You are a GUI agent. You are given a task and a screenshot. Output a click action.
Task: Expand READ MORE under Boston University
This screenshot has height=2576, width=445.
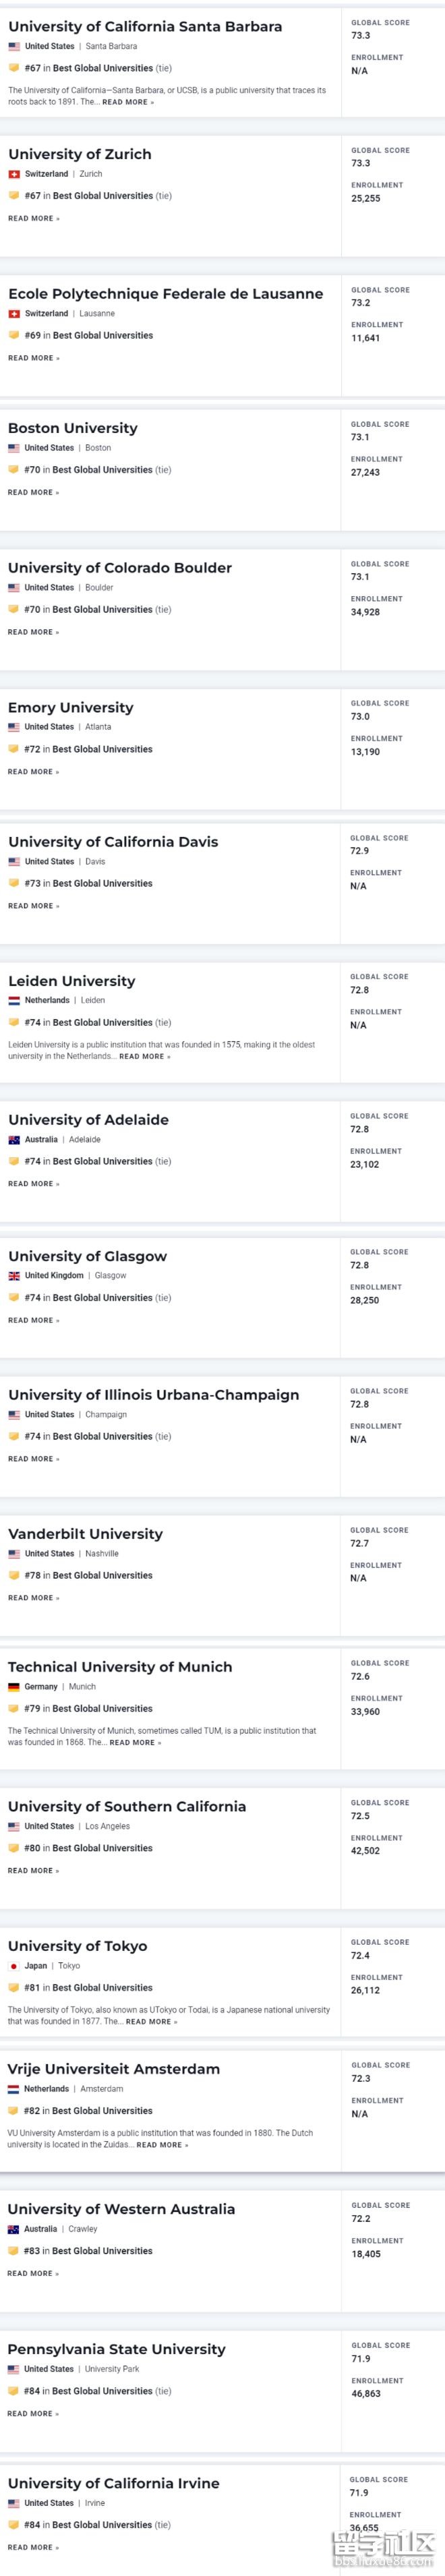[x=33, y=492]
